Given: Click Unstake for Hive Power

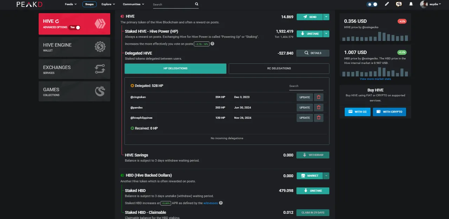Looking at the screenshot, I should 310,34.
